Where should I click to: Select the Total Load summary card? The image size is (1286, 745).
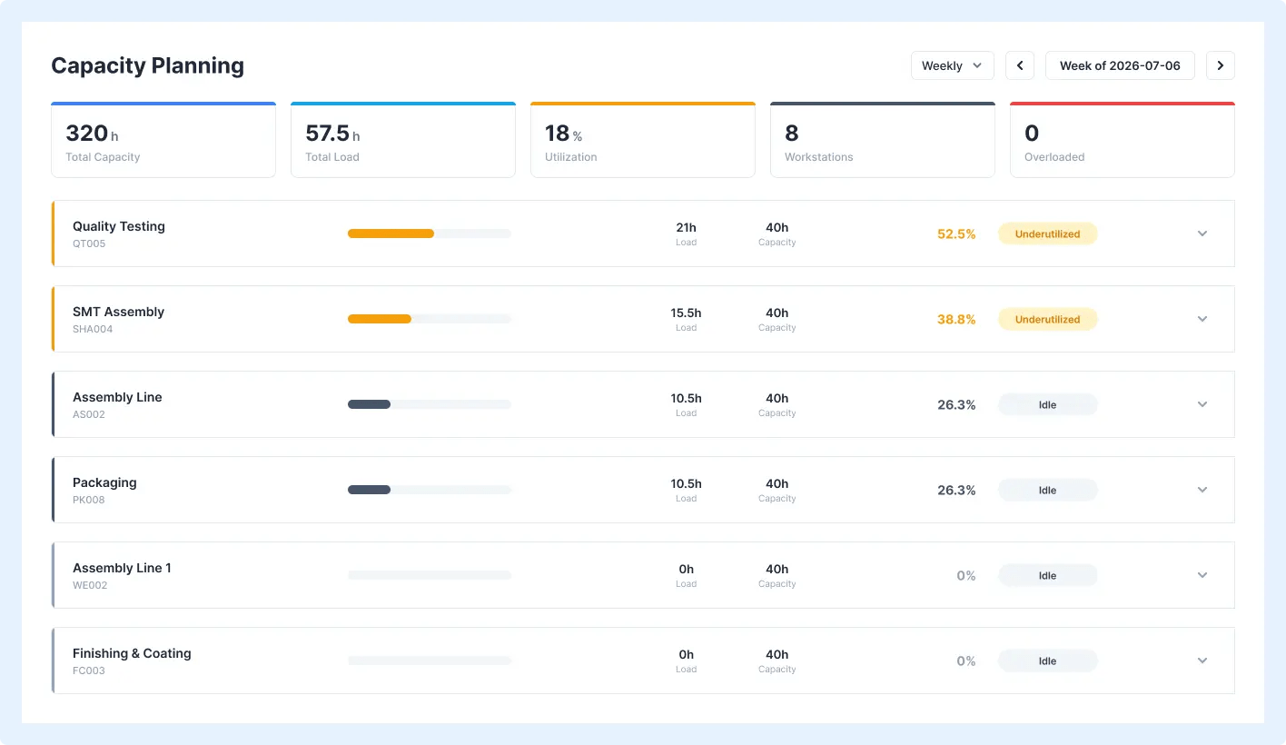403,140
